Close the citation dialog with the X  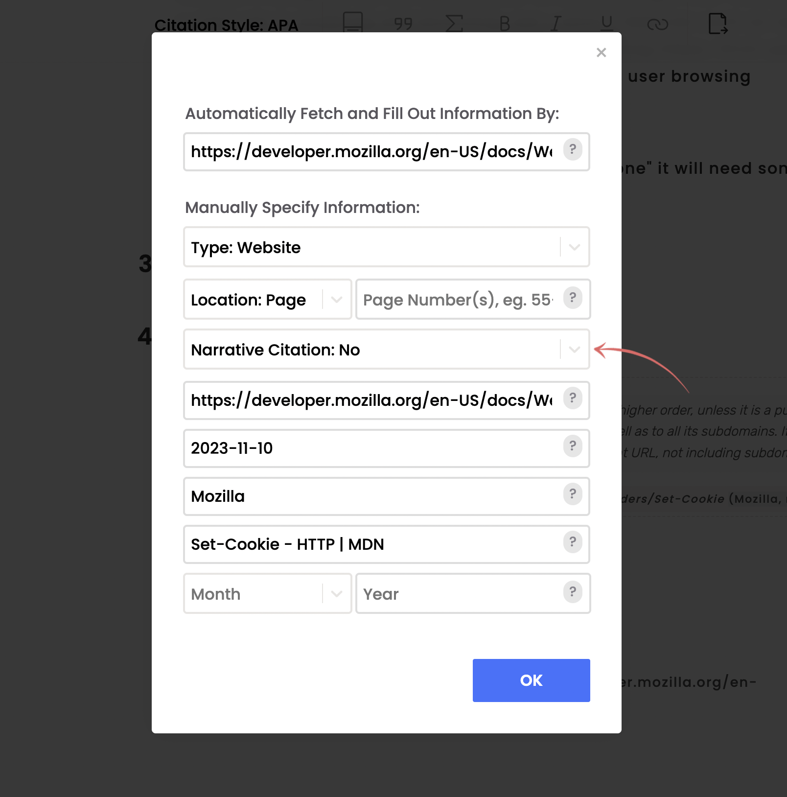602,52
